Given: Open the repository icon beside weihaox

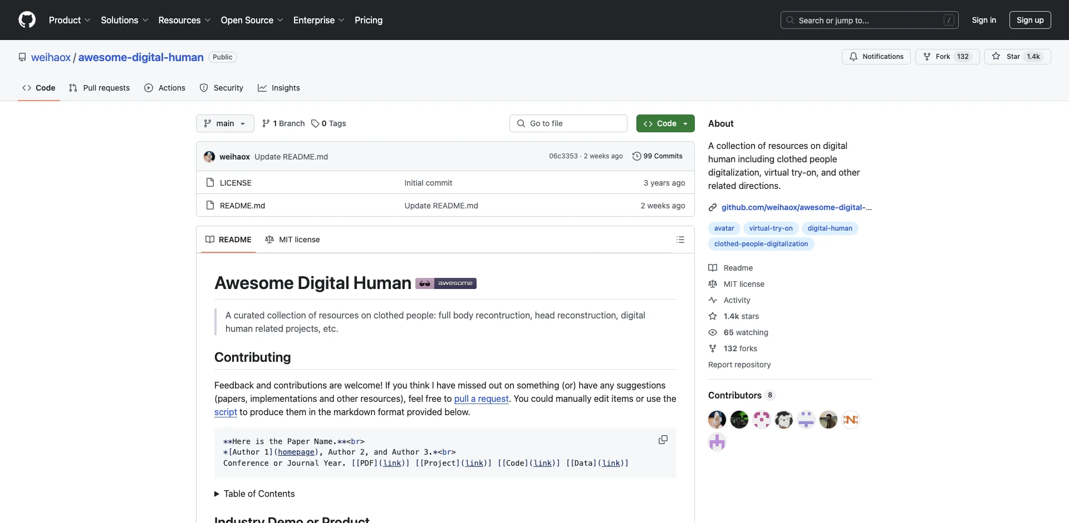Looking at the screenshot, I should point(22,57).
